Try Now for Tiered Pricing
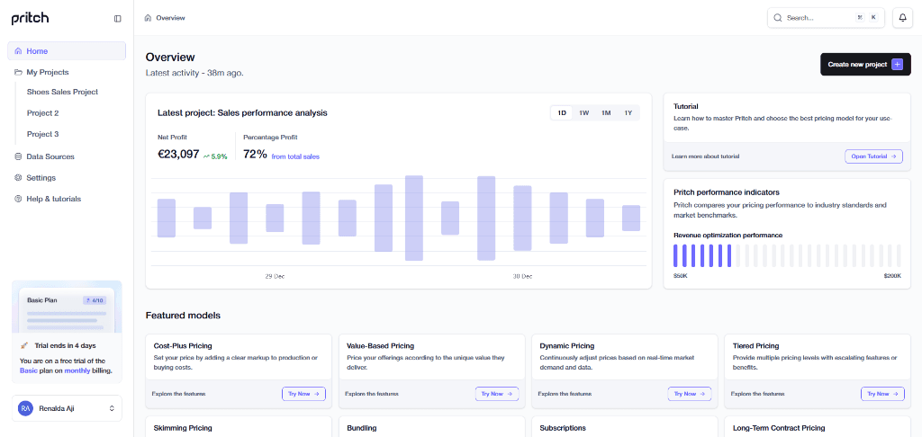Image resolution: width=922 pixels, height=437 pixels. [882, 394]
